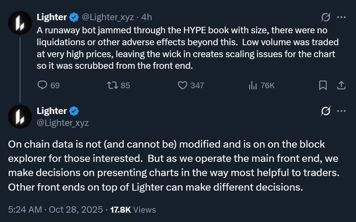Click the Grok icon on the second tweet

pyautogui.click(x=326, y=111)
